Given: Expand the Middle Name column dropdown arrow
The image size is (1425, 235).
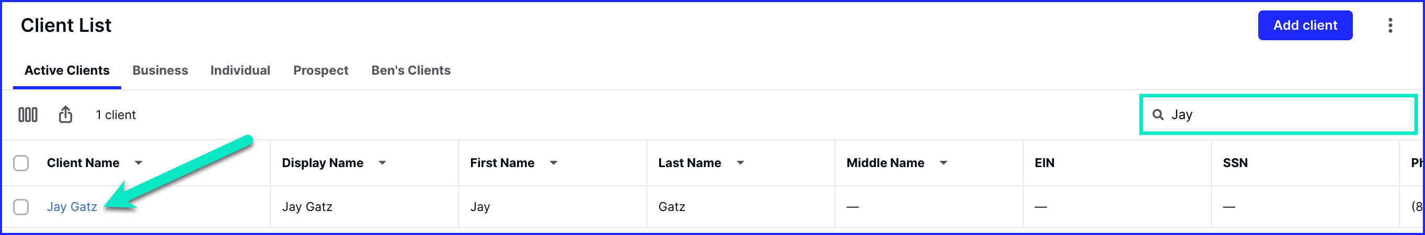Looking at the screenshot, I should (944, 163).
